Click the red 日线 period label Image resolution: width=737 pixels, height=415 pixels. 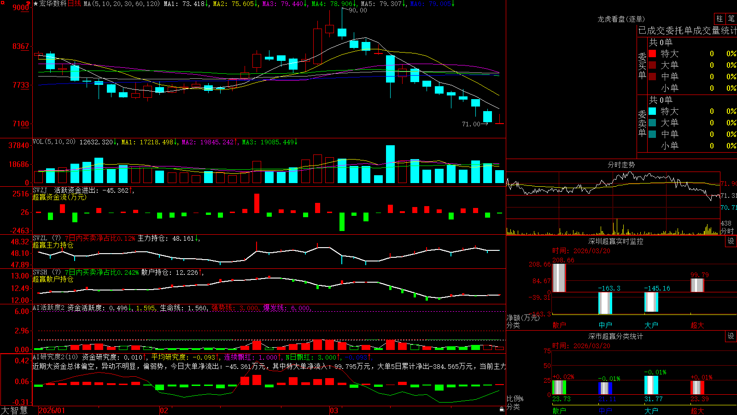pyautogui.click(x=74, y=4)
